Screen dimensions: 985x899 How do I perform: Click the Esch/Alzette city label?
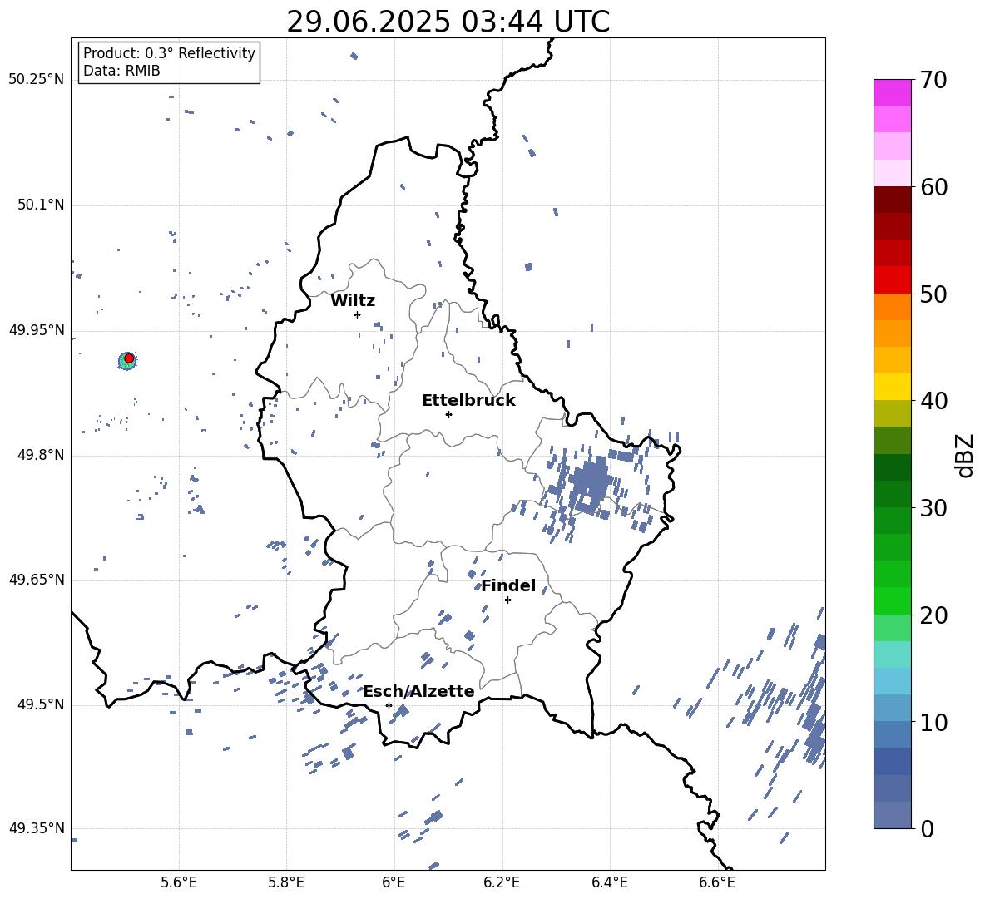(x=418, y=691)
